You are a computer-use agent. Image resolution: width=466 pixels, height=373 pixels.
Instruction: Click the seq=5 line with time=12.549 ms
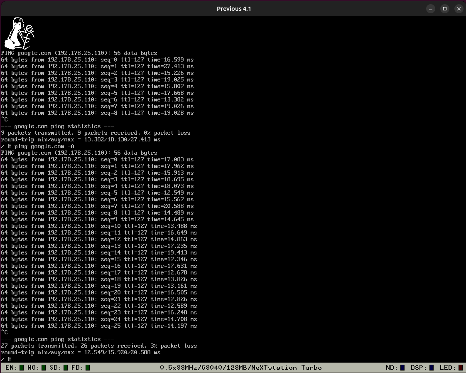(97, 193)
